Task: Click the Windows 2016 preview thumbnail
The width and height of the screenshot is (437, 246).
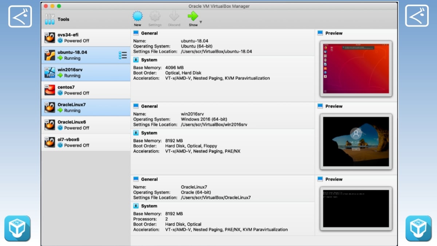Action: pyautogui.click(x=356, y=141)
